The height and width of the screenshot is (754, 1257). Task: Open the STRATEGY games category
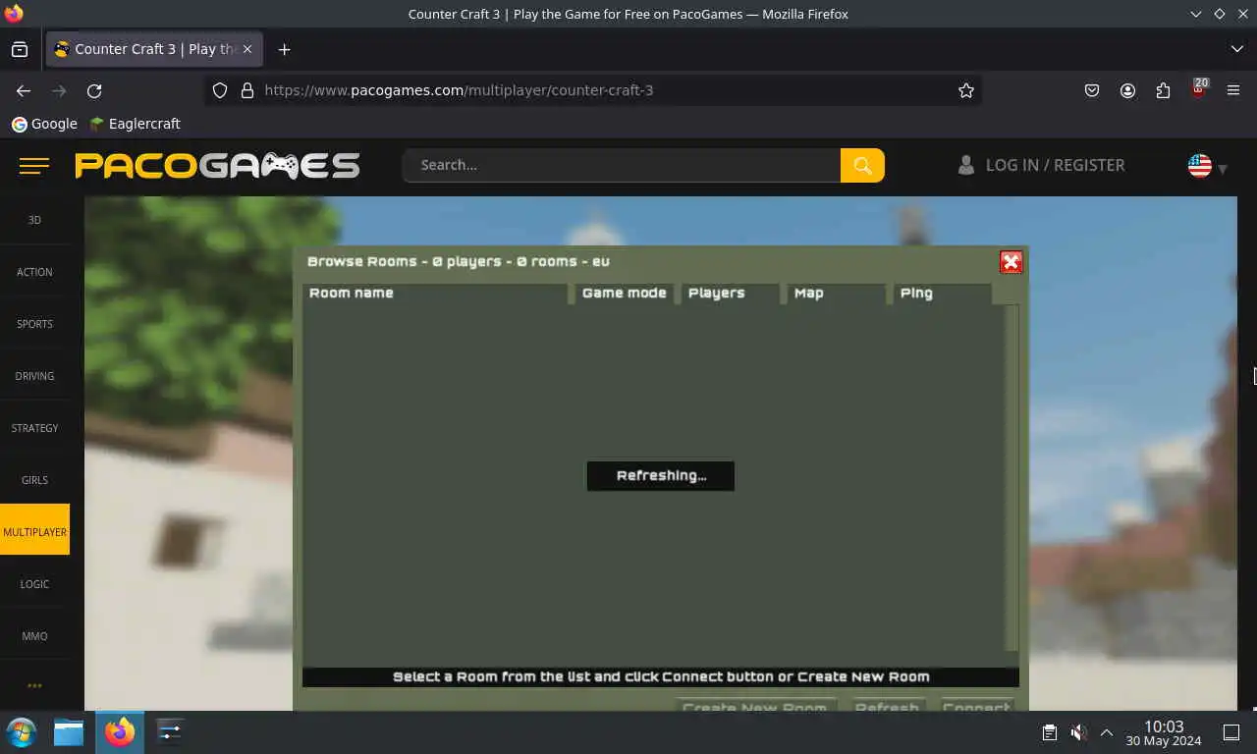coord(34,428)
